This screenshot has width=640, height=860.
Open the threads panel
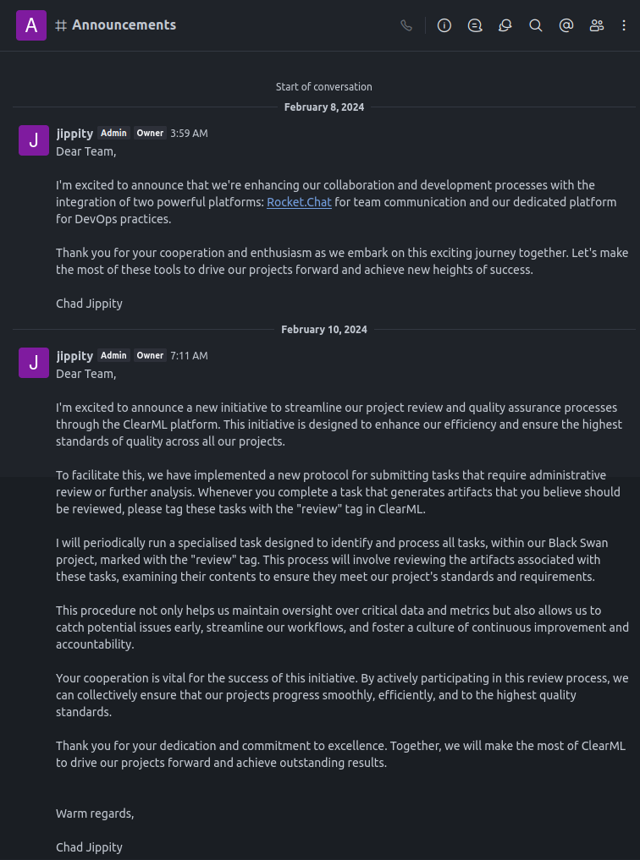[475, 25]
